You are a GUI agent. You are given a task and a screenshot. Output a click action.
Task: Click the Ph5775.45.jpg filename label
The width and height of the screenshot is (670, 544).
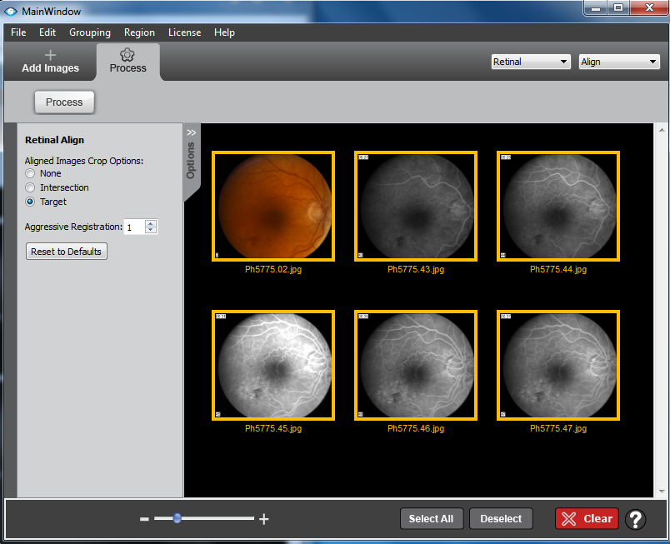click(273, 429)
